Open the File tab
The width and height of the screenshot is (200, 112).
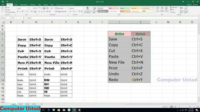[x=3, y=5]
